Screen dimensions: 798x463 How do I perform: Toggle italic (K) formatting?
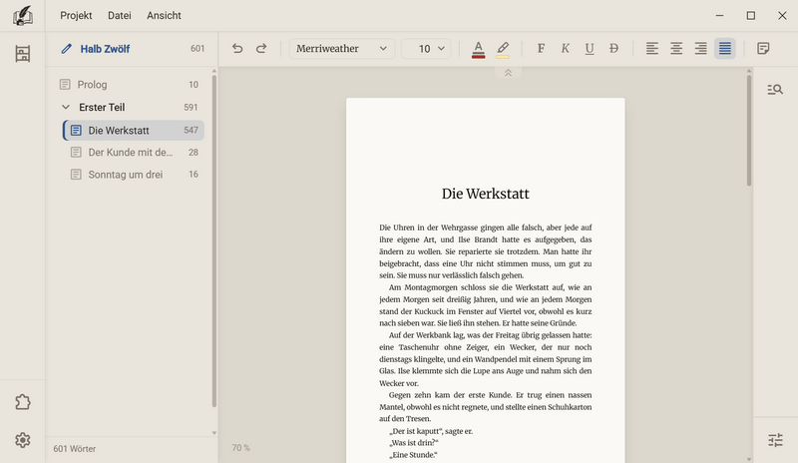point(565,48)
